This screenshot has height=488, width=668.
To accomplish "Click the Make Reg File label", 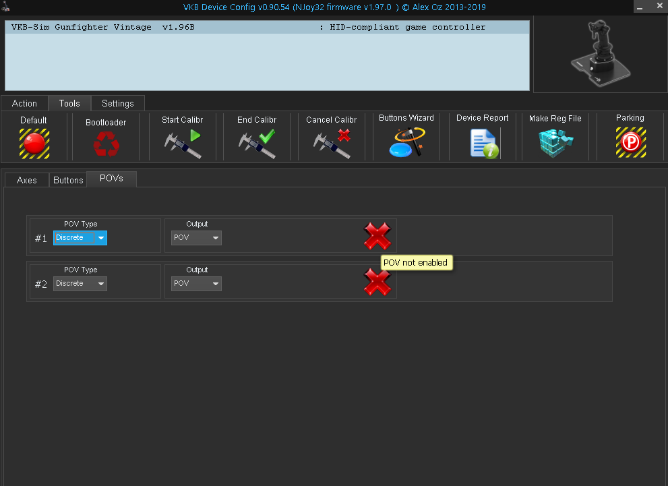I will click(555, 119).
